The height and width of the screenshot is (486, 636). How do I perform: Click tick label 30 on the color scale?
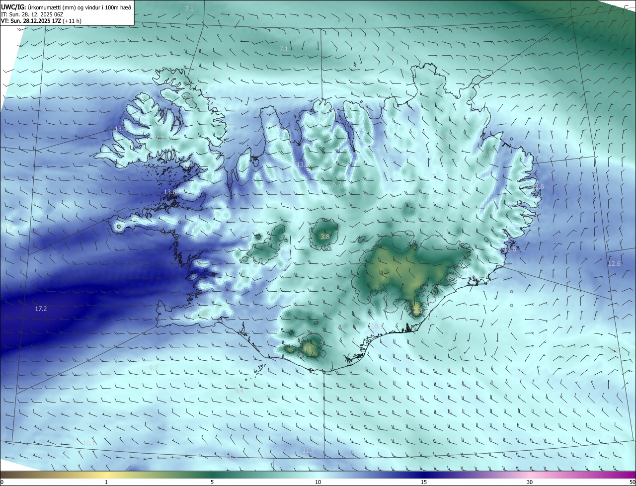pyautogui.click(x=530, y=482)
